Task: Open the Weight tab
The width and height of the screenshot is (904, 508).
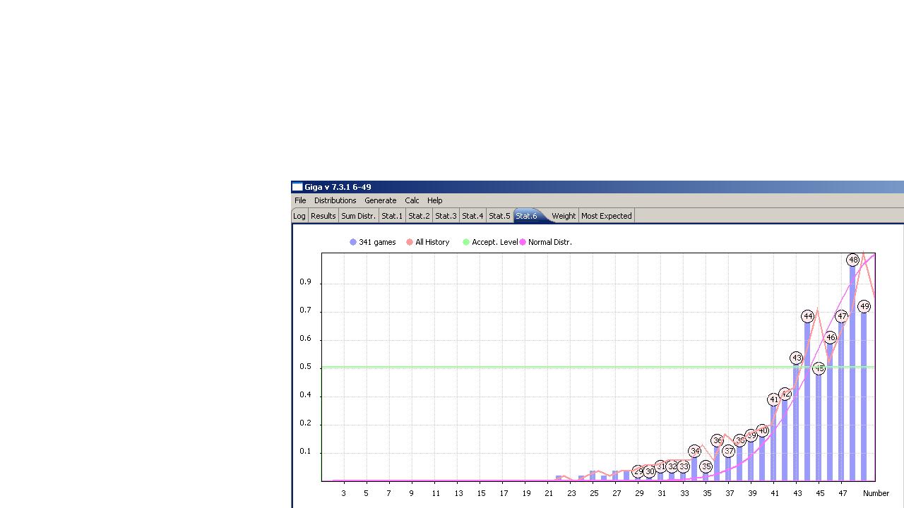Action: pyautogui.click(x=564, y=216)
